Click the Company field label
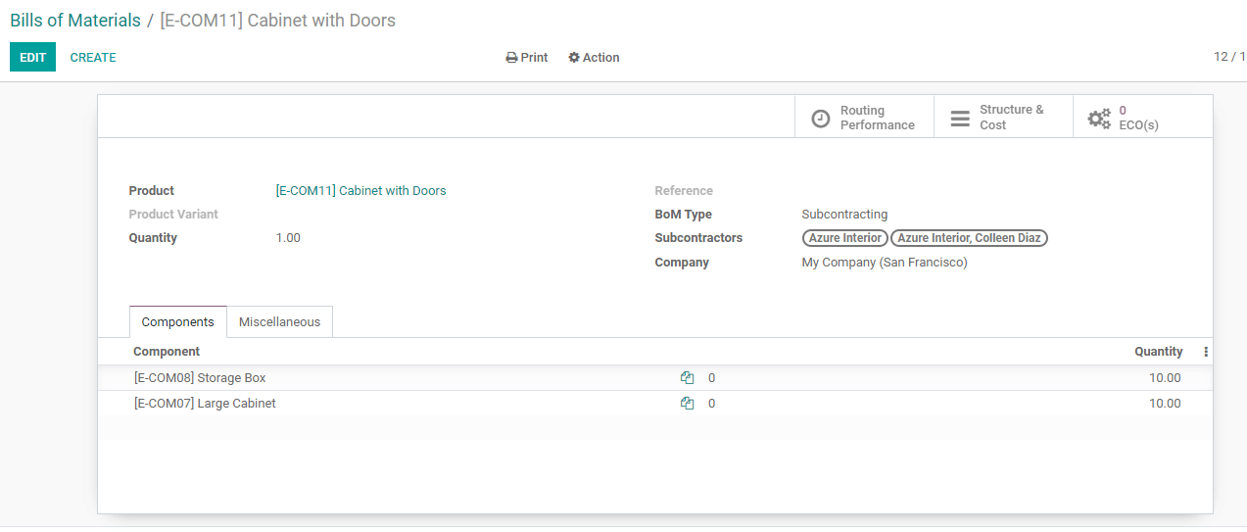The image size is (1247, 532). (x=682, y=263)
